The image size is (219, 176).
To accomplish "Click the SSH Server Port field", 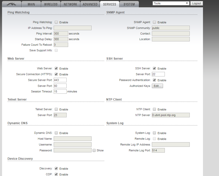I will pos(158,74).
